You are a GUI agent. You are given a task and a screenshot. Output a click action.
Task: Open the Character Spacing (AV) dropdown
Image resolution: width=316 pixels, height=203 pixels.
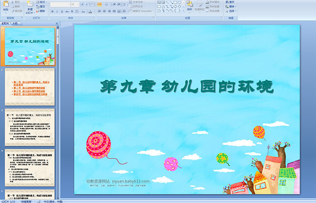pos(77,11)
